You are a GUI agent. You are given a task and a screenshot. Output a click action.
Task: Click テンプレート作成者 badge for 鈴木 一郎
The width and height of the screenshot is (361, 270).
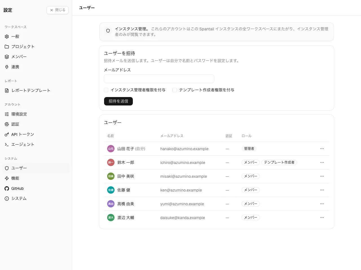(279, 163)
